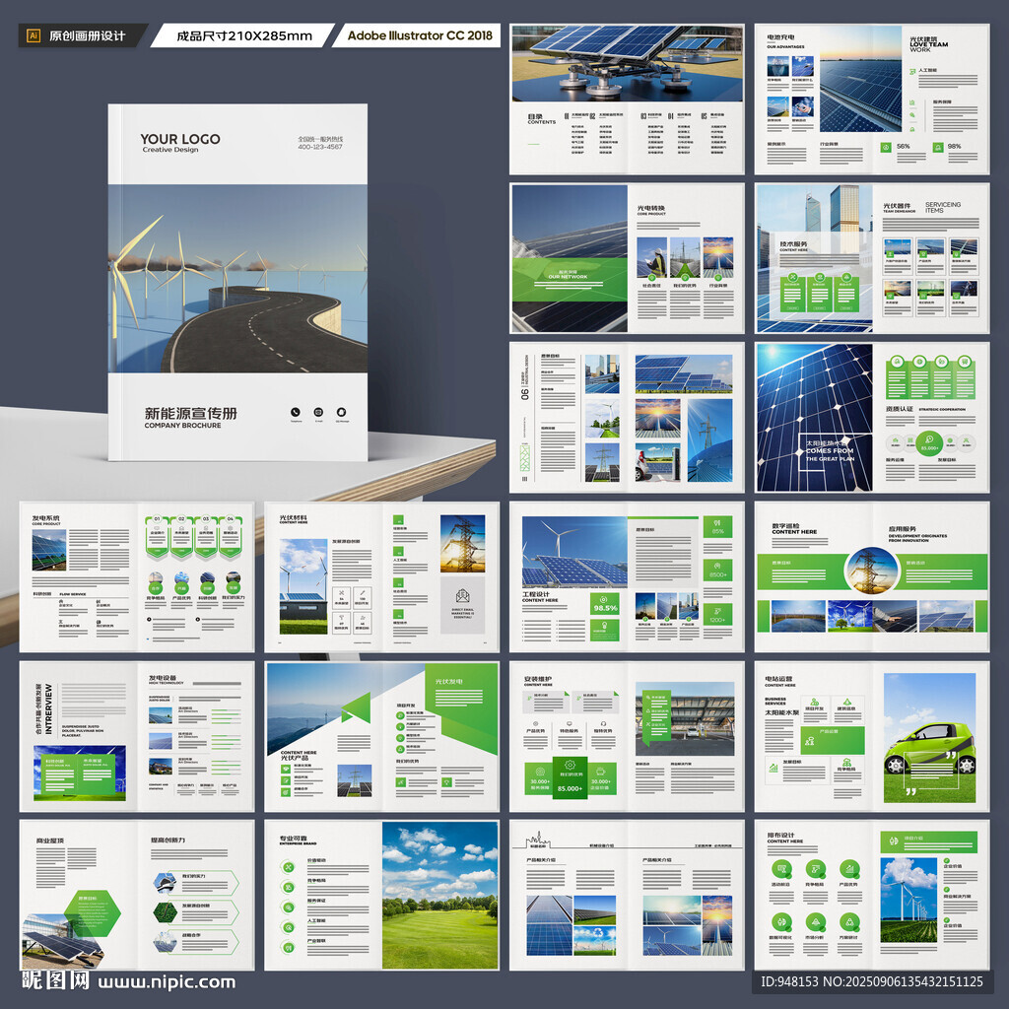The height and width of the screenshot is (1009, 1009).
Task: Click the wind turbine road image on cover
Action: coord(237,279)
